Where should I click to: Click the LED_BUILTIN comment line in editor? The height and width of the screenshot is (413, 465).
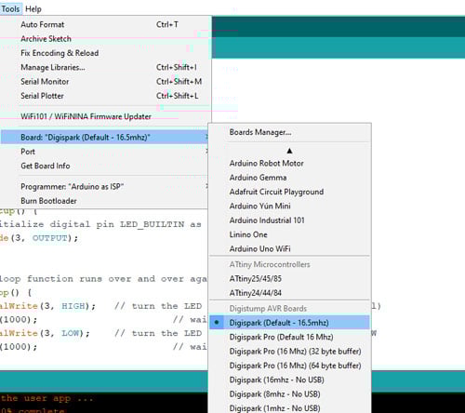[x=101, y=224]
